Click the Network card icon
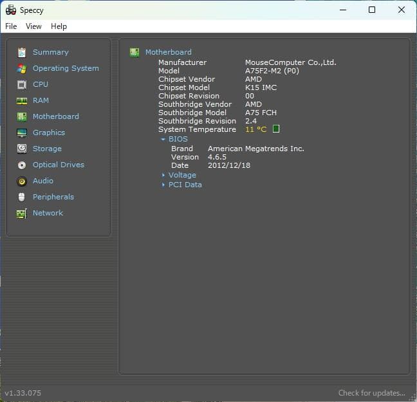Image resolution: width=417 pixels, height=402 pixels. (x=22, y=214)
